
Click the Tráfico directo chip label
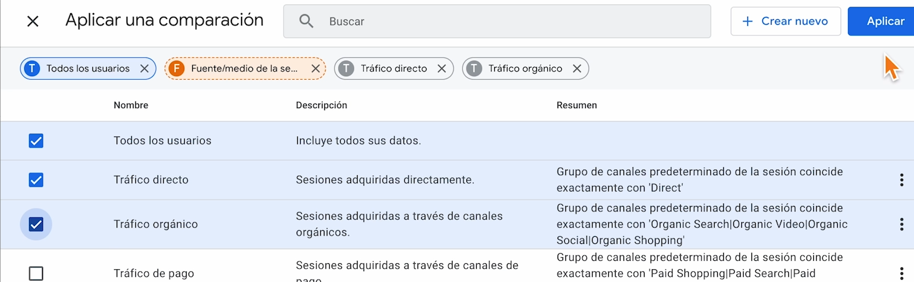[x=393, y=69]
